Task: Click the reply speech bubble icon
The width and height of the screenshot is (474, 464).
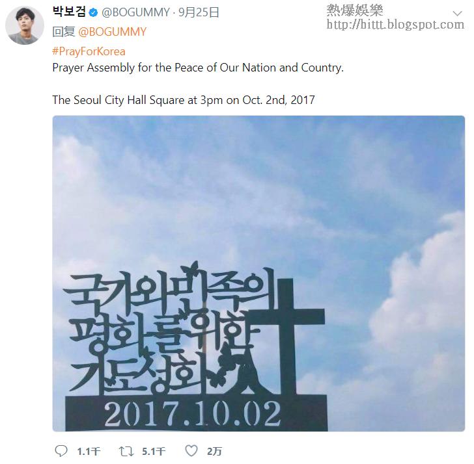Action: tap(61, 451)
